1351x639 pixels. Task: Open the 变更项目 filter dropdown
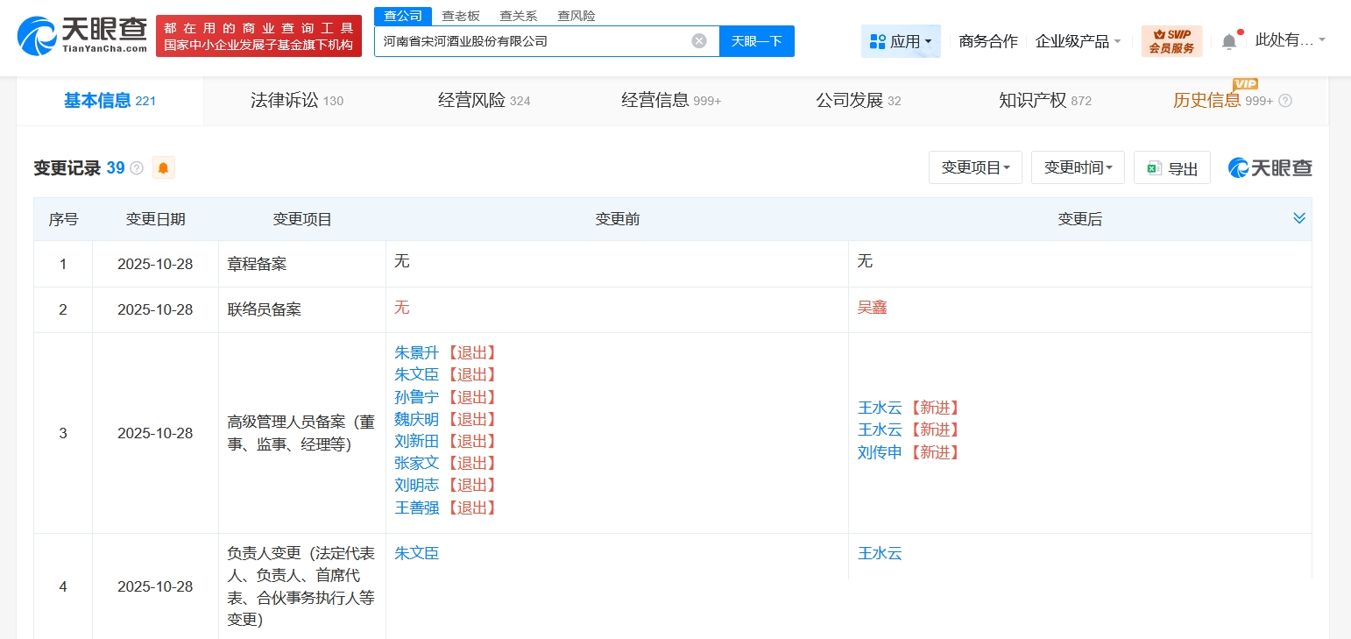[975, 167]
